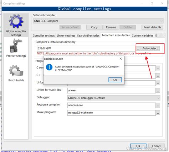Click the blue info icon in dialog

(x=49, y=67)
